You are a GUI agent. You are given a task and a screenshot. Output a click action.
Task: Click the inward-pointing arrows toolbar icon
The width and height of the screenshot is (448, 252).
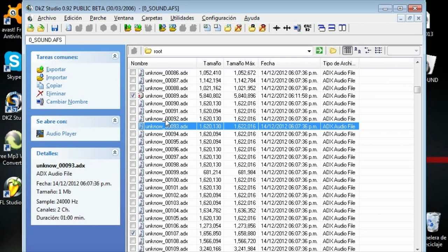(276, 28)
